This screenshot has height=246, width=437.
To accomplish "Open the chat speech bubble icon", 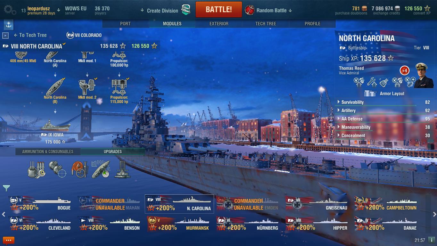I will (9, 240).
